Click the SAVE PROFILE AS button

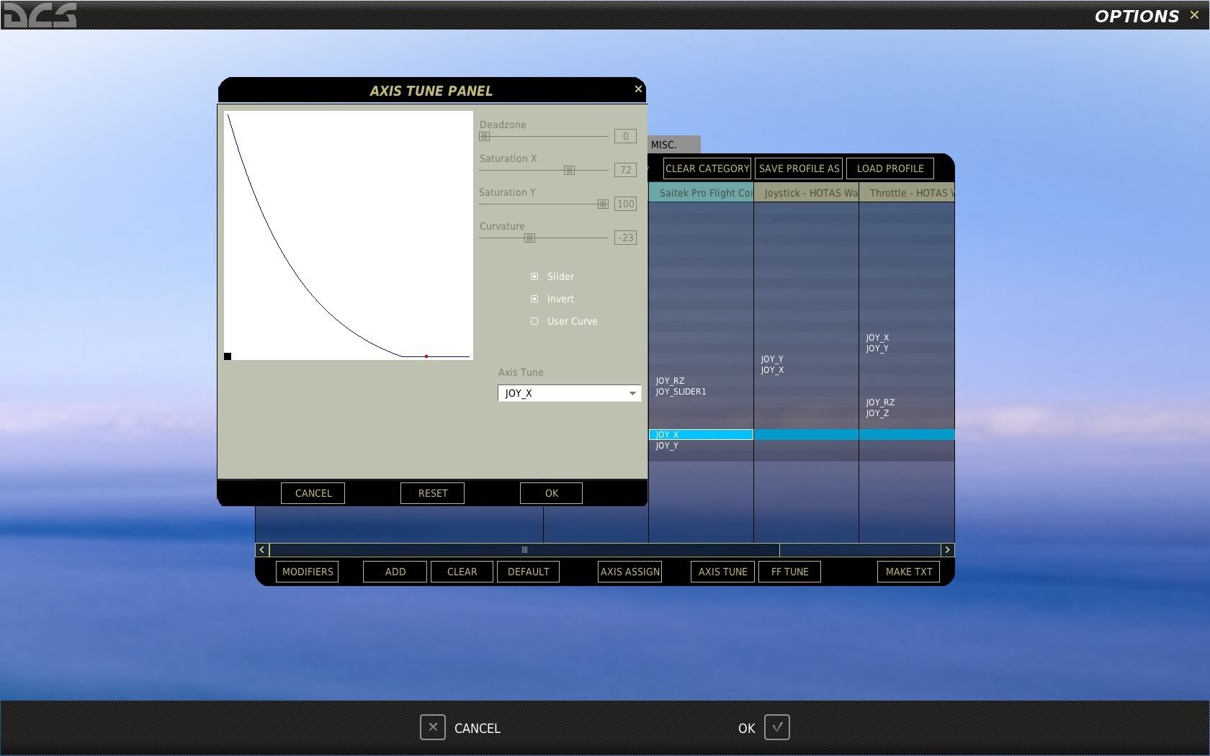(x=799, y=168)
